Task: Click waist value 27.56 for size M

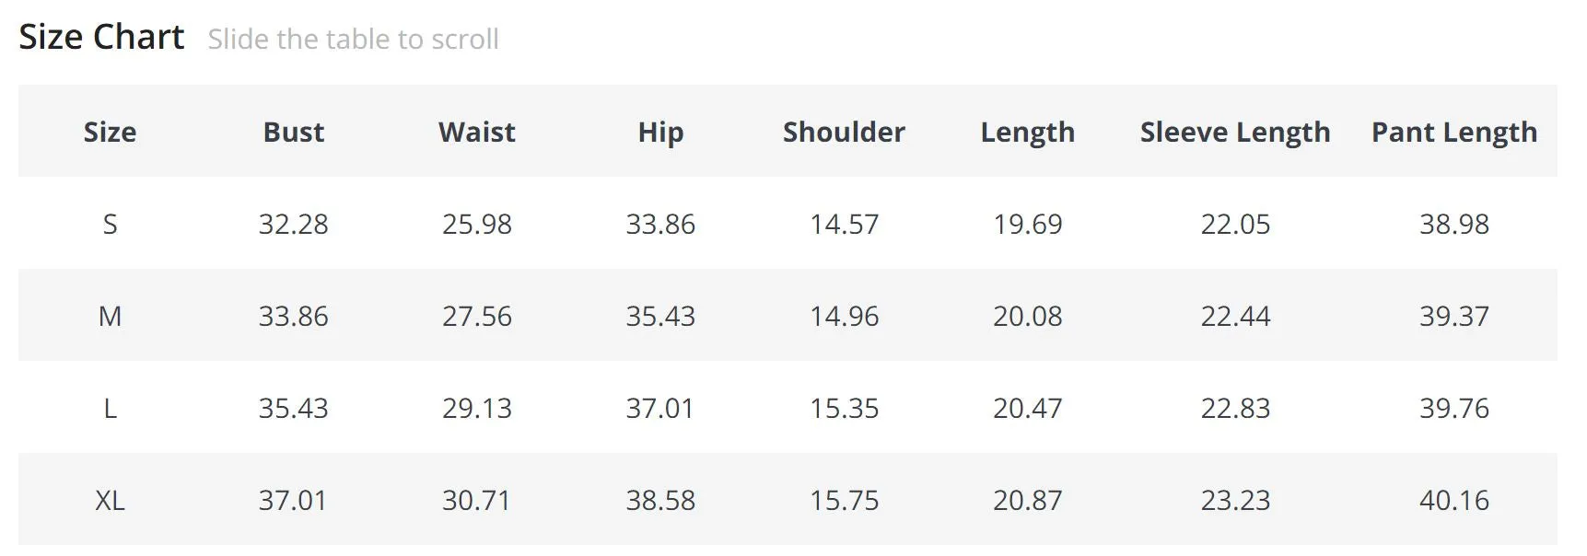Action: click(x=476, y=316)
